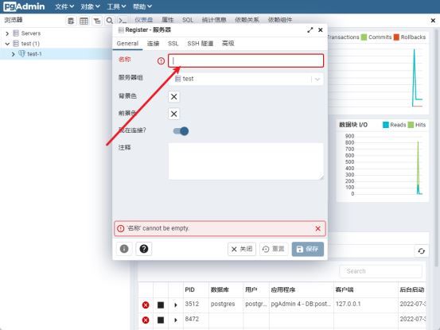
Task: Sort by 数据库 column header
Action: point(220,289)
